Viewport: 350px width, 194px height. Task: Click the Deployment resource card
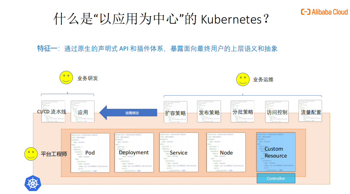pos(134,152)
